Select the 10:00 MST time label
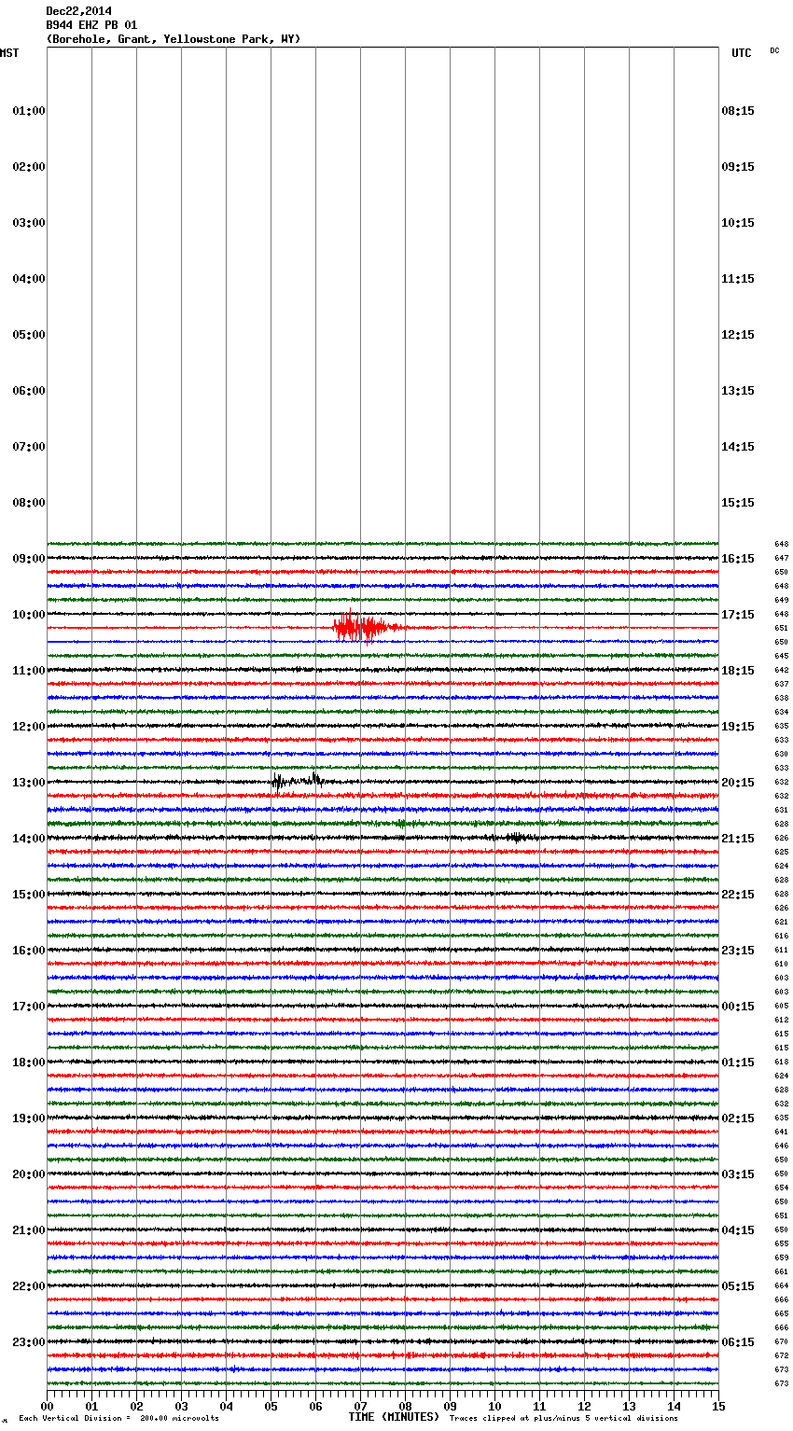The width and height of the screenshot is (793, 1431). [29, 615]
